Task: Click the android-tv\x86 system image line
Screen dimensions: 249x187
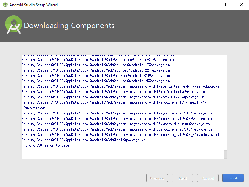Action: click(116, 124)
